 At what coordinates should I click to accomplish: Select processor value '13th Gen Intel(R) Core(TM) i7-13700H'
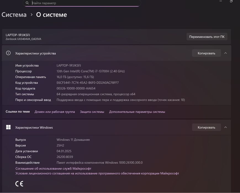(x=91, y=71)
